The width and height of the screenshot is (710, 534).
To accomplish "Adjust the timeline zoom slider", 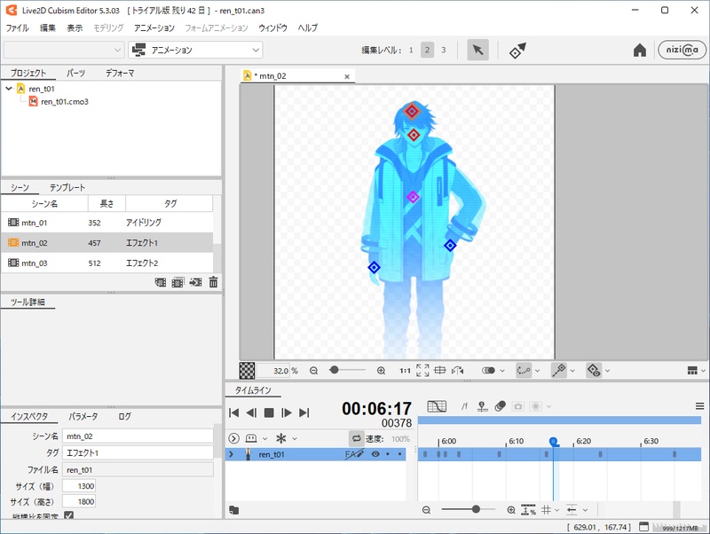I will tap(476, 509).
